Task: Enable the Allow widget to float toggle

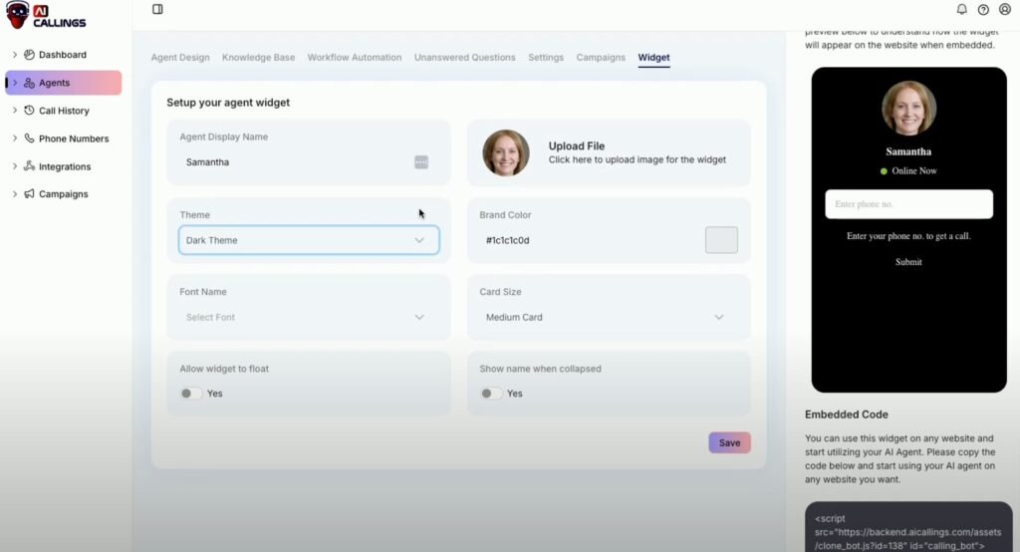Action: 191,394
